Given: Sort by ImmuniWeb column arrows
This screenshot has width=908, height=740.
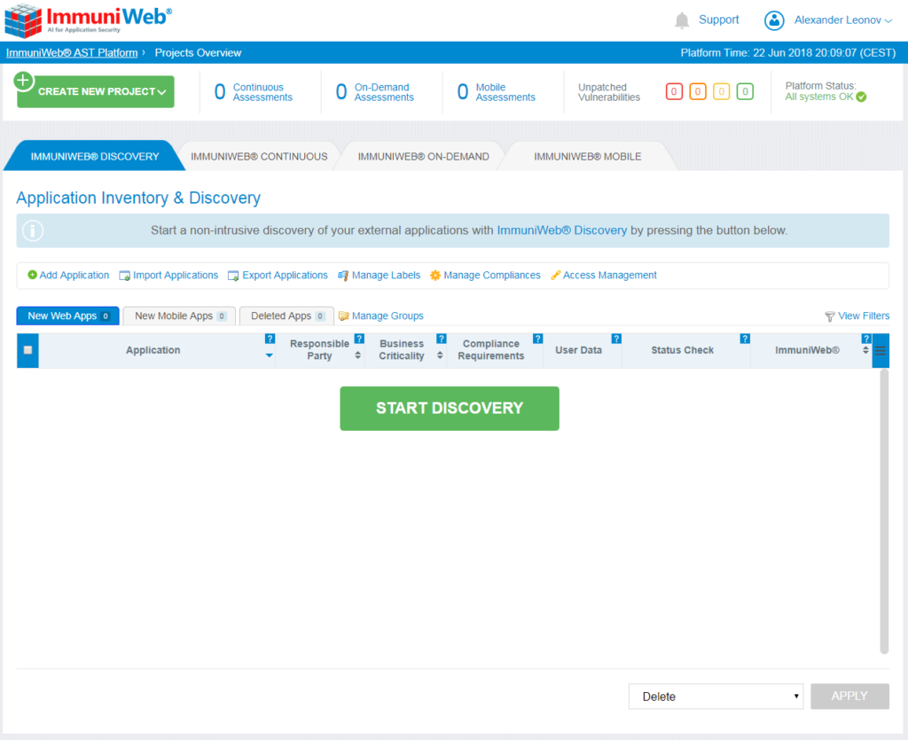Looking at the screenshot, I should tap(865, 350).
